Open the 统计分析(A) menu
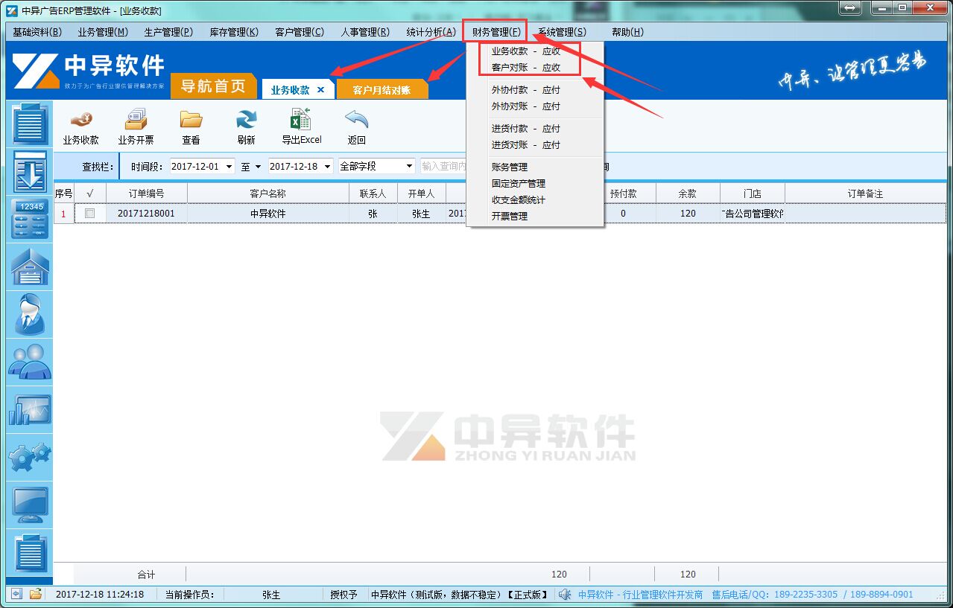Viewport: 953px width, 608px height. click(431, 32)
